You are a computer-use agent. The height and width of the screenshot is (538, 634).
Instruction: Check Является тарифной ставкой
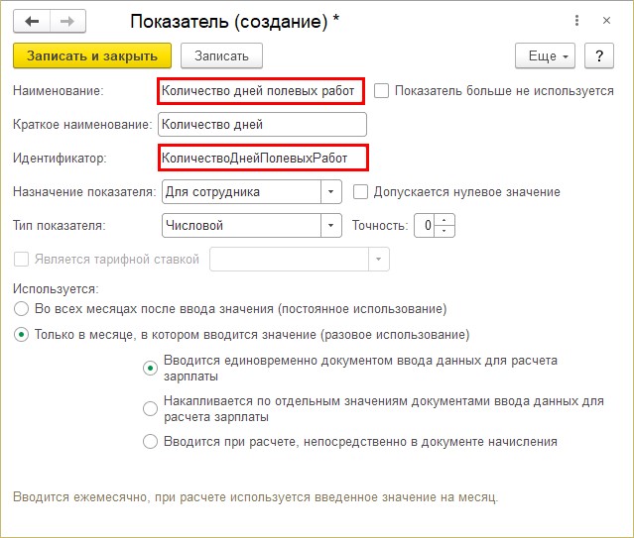coord(22,259)
